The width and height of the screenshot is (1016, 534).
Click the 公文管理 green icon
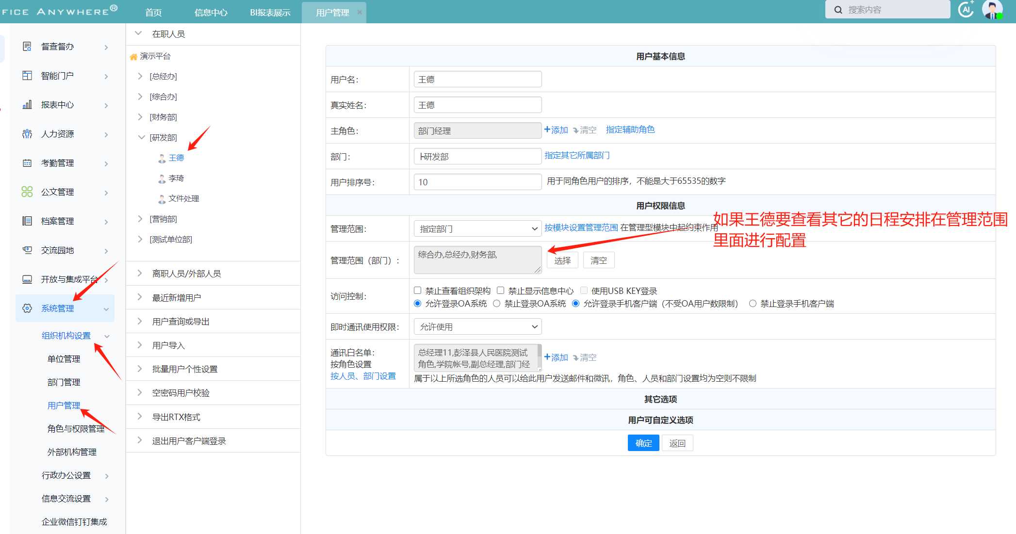tap(27, 192)
